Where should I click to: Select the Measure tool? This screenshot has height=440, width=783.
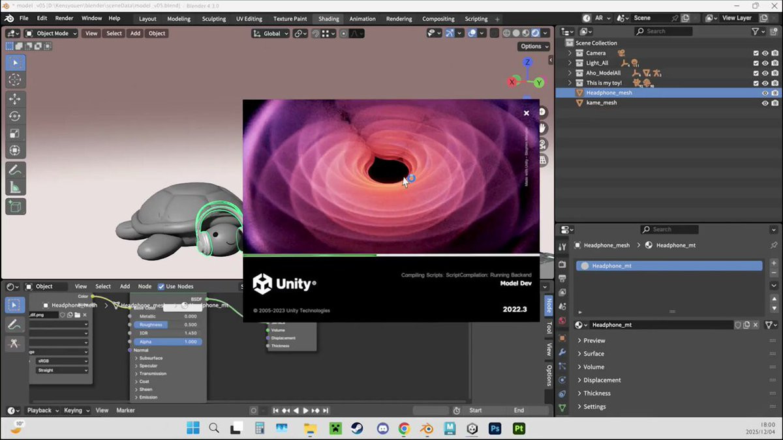15,188
